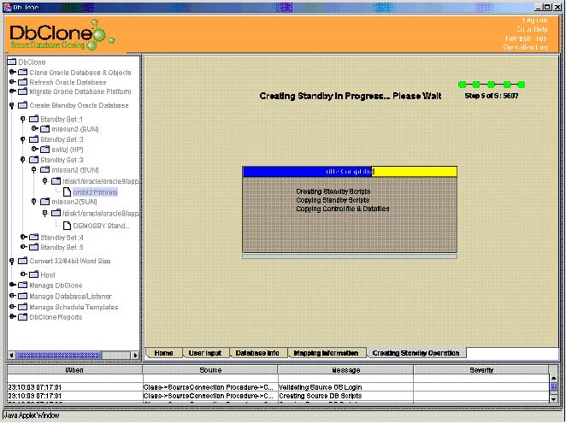Click the Standby Set :1 folder icon

(x=33, y=119)
